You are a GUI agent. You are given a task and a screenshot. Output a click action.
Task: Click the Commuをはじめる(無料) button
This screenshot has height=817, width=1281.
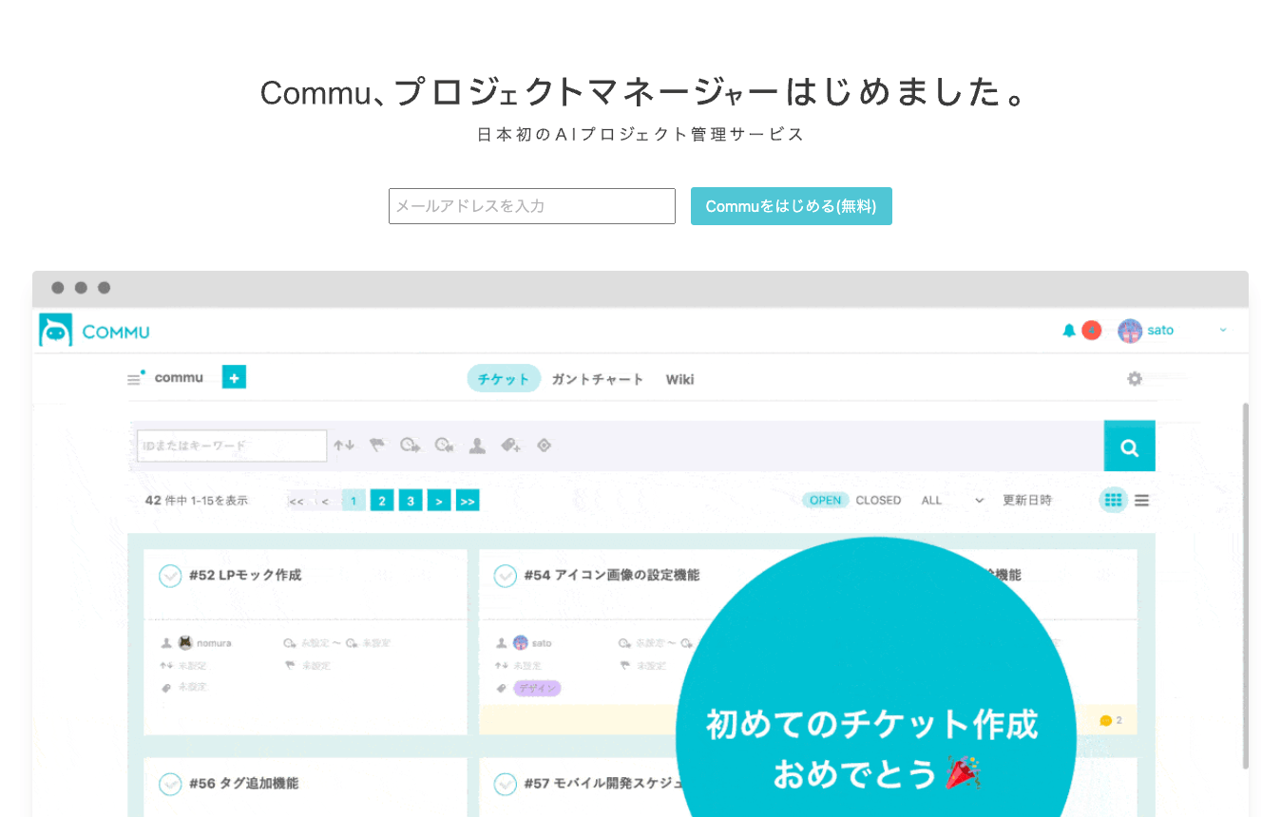coord(792,206)
